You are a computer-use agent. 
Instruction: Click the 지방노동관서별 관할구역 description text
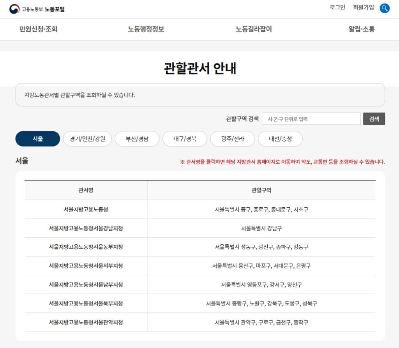[x=79, y=95]
